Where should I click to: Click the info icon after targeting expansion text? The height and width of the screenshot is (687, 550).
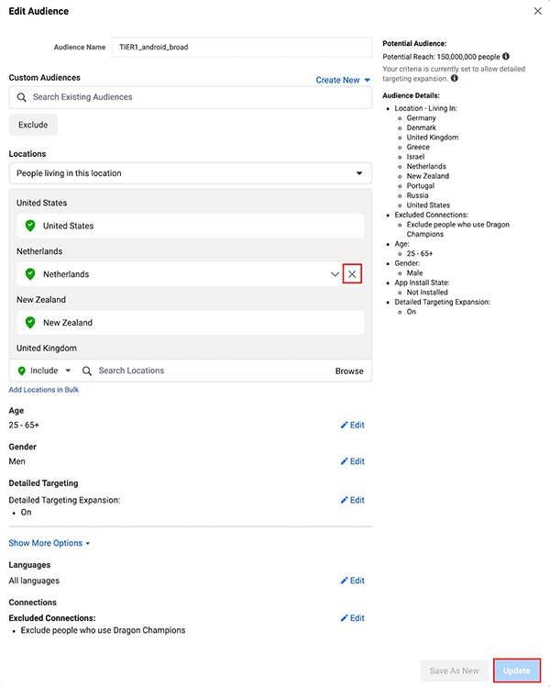[455, 79]
